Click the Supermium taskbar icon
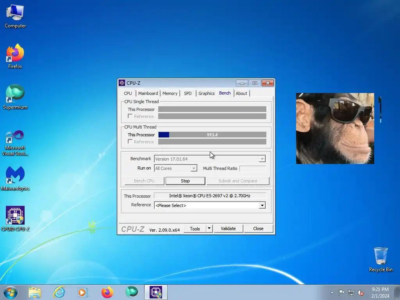The width and height of the screenshot is (400, 300). pos(132,292)
